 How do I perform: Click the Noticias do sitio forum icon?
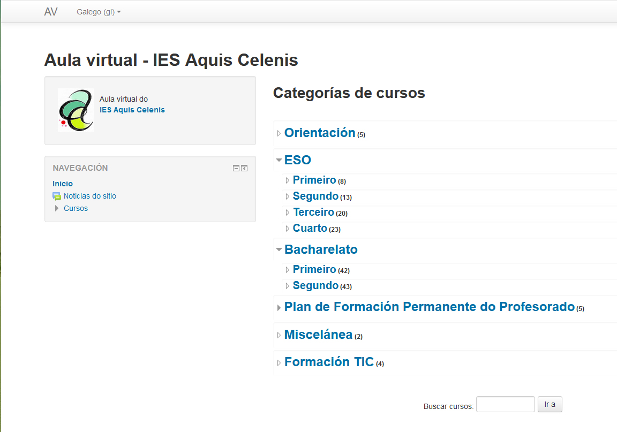click(x=57, y=196)
